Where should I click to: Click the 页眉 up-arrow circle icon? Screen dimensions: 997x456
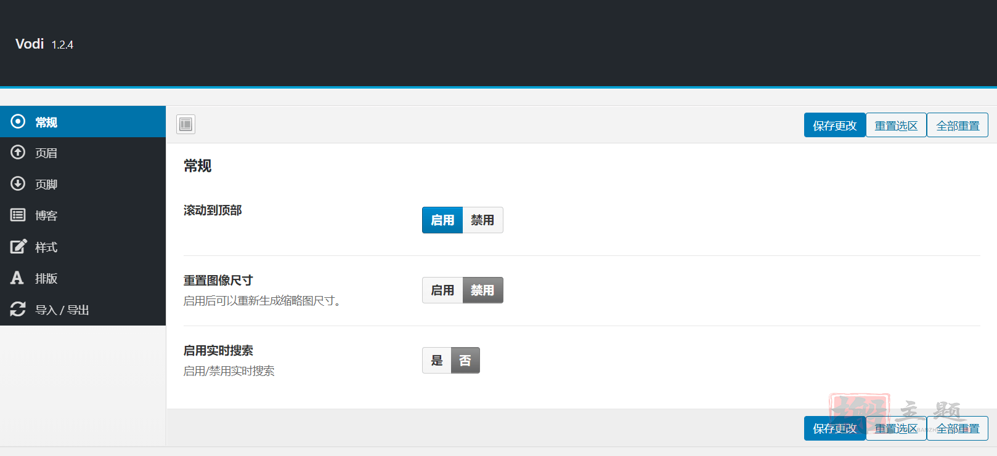[18, 152]
